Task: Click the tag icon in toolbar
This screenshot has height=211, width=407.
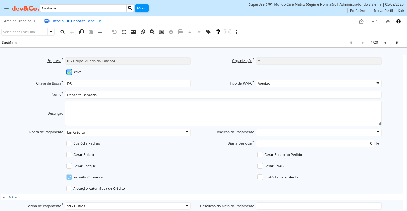Action: pos(209,32)
